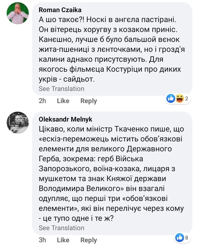Reply to Roman Czaika's comment
The height and width of the screenshot is (250, 199).
pos(88,101)
